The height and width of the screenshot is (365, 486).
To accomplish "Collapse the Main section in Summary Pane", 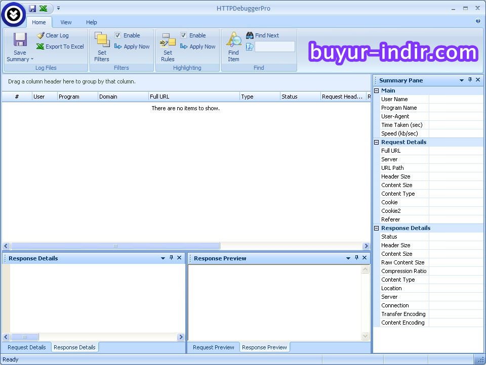I will [x=376, y=90].
